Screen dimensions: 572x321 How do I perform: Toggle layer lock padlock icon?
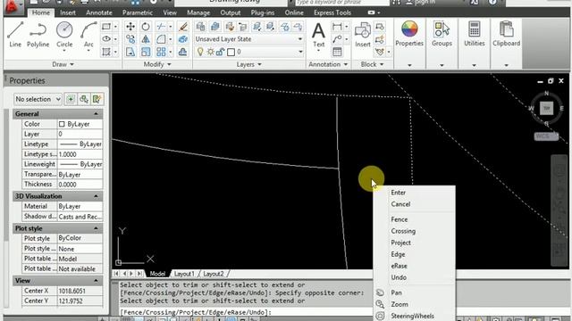point(220,52)
